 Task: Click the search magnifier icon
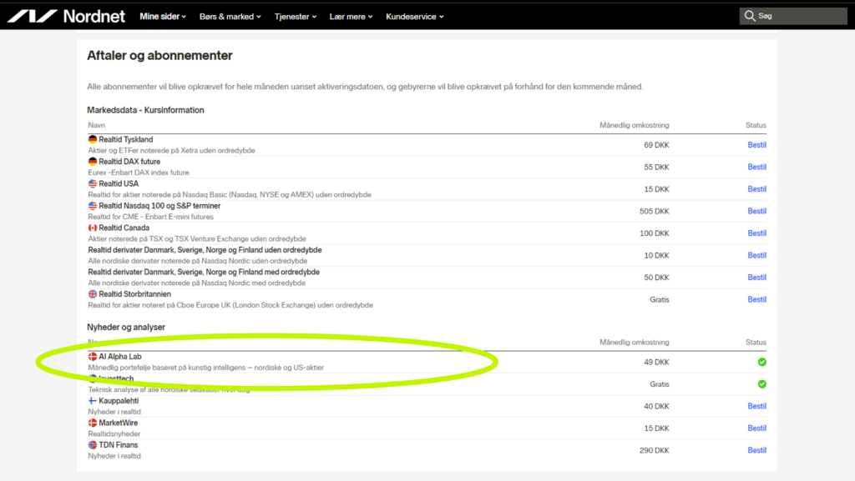(x=750, y=16)
